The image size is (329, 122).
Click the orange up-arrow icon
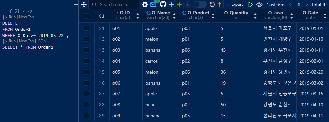point(219,4)
